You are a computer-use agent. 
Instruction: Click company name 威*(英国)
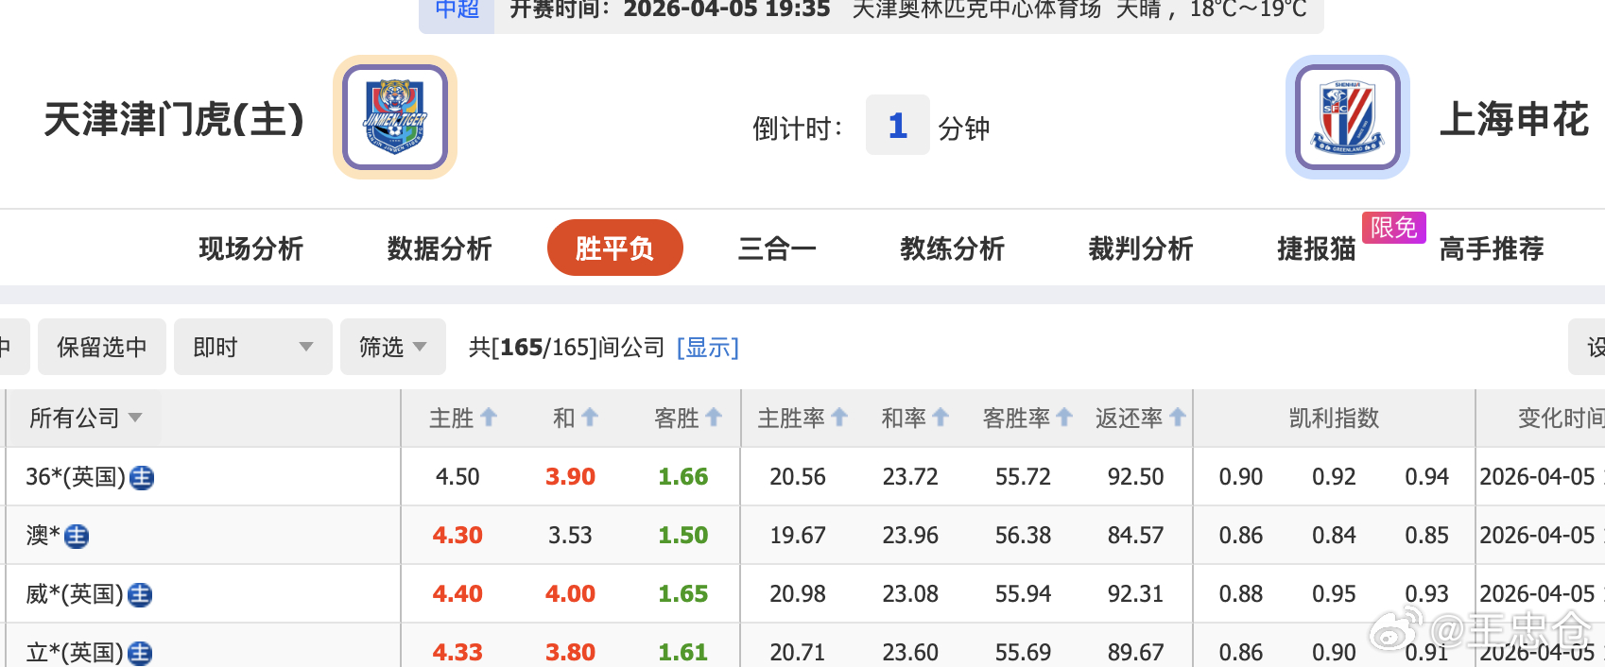[x=75, y=594]
